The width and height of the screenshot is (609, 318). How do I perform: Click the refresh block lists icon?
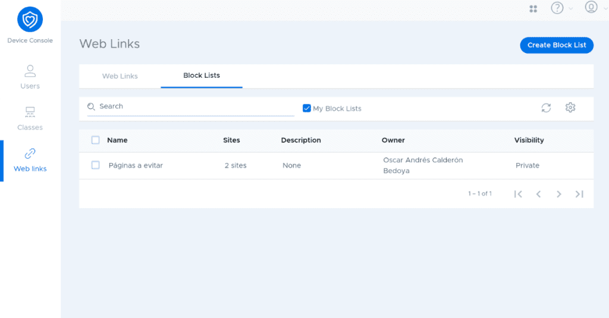(546, 108)
